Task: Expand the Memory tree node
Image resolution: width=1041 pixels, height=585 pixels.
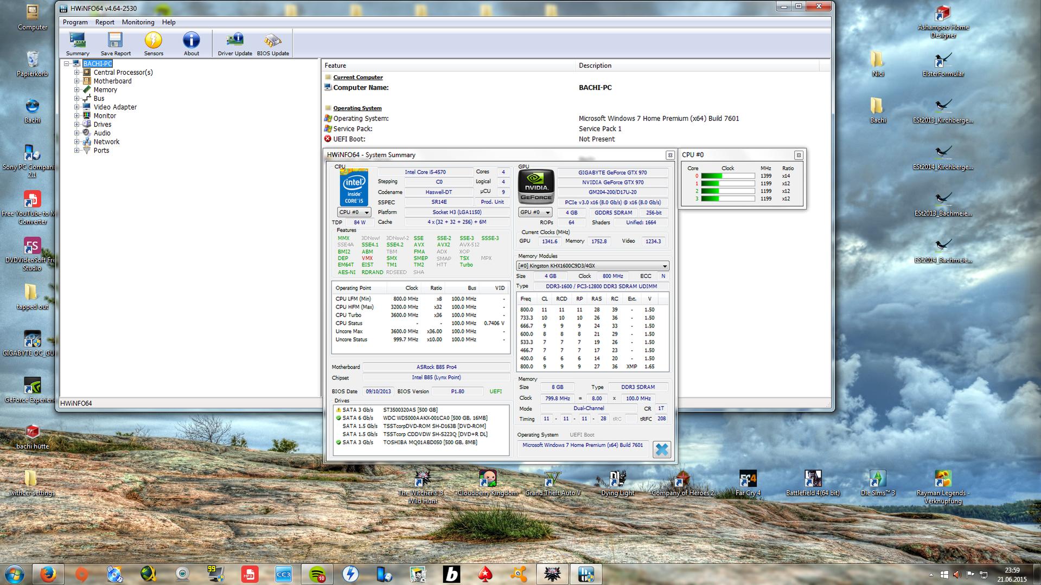Action: point(77,89)
